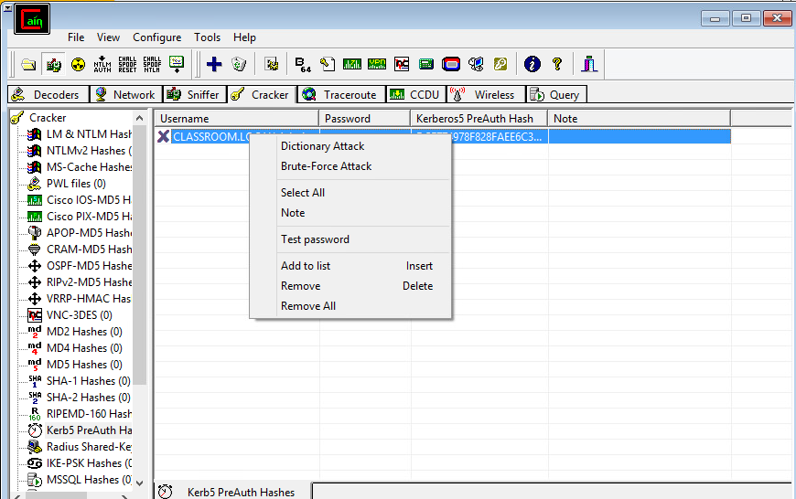
Task: Click the blue plus Add to list icon
Action: (214, 64)
